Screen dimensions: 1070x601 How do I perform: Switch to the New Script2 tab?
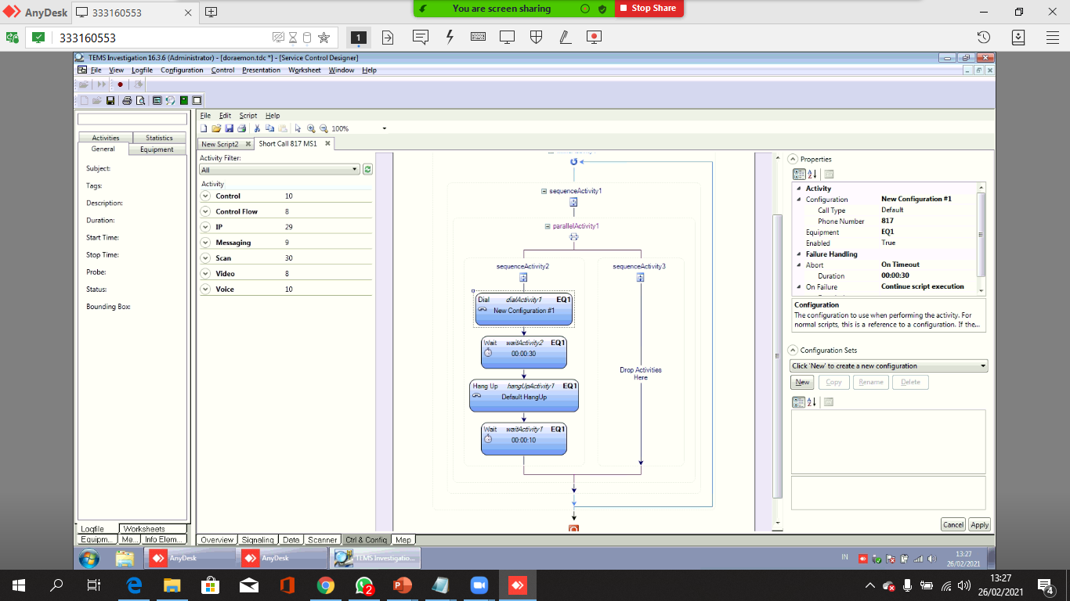pyautogui.click(x=219, y=144)
